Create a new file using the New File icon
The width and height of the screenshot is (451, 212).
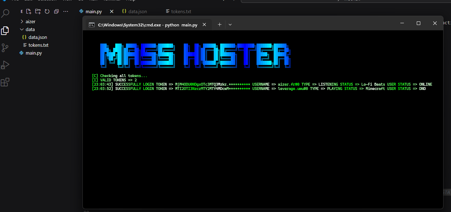coord(29,11)
